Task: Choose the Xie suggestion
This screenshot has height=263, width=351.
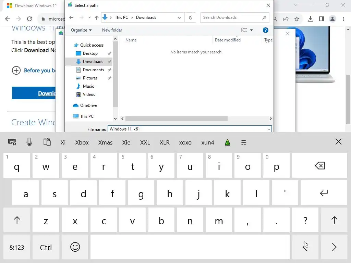Action: point(126,142)
